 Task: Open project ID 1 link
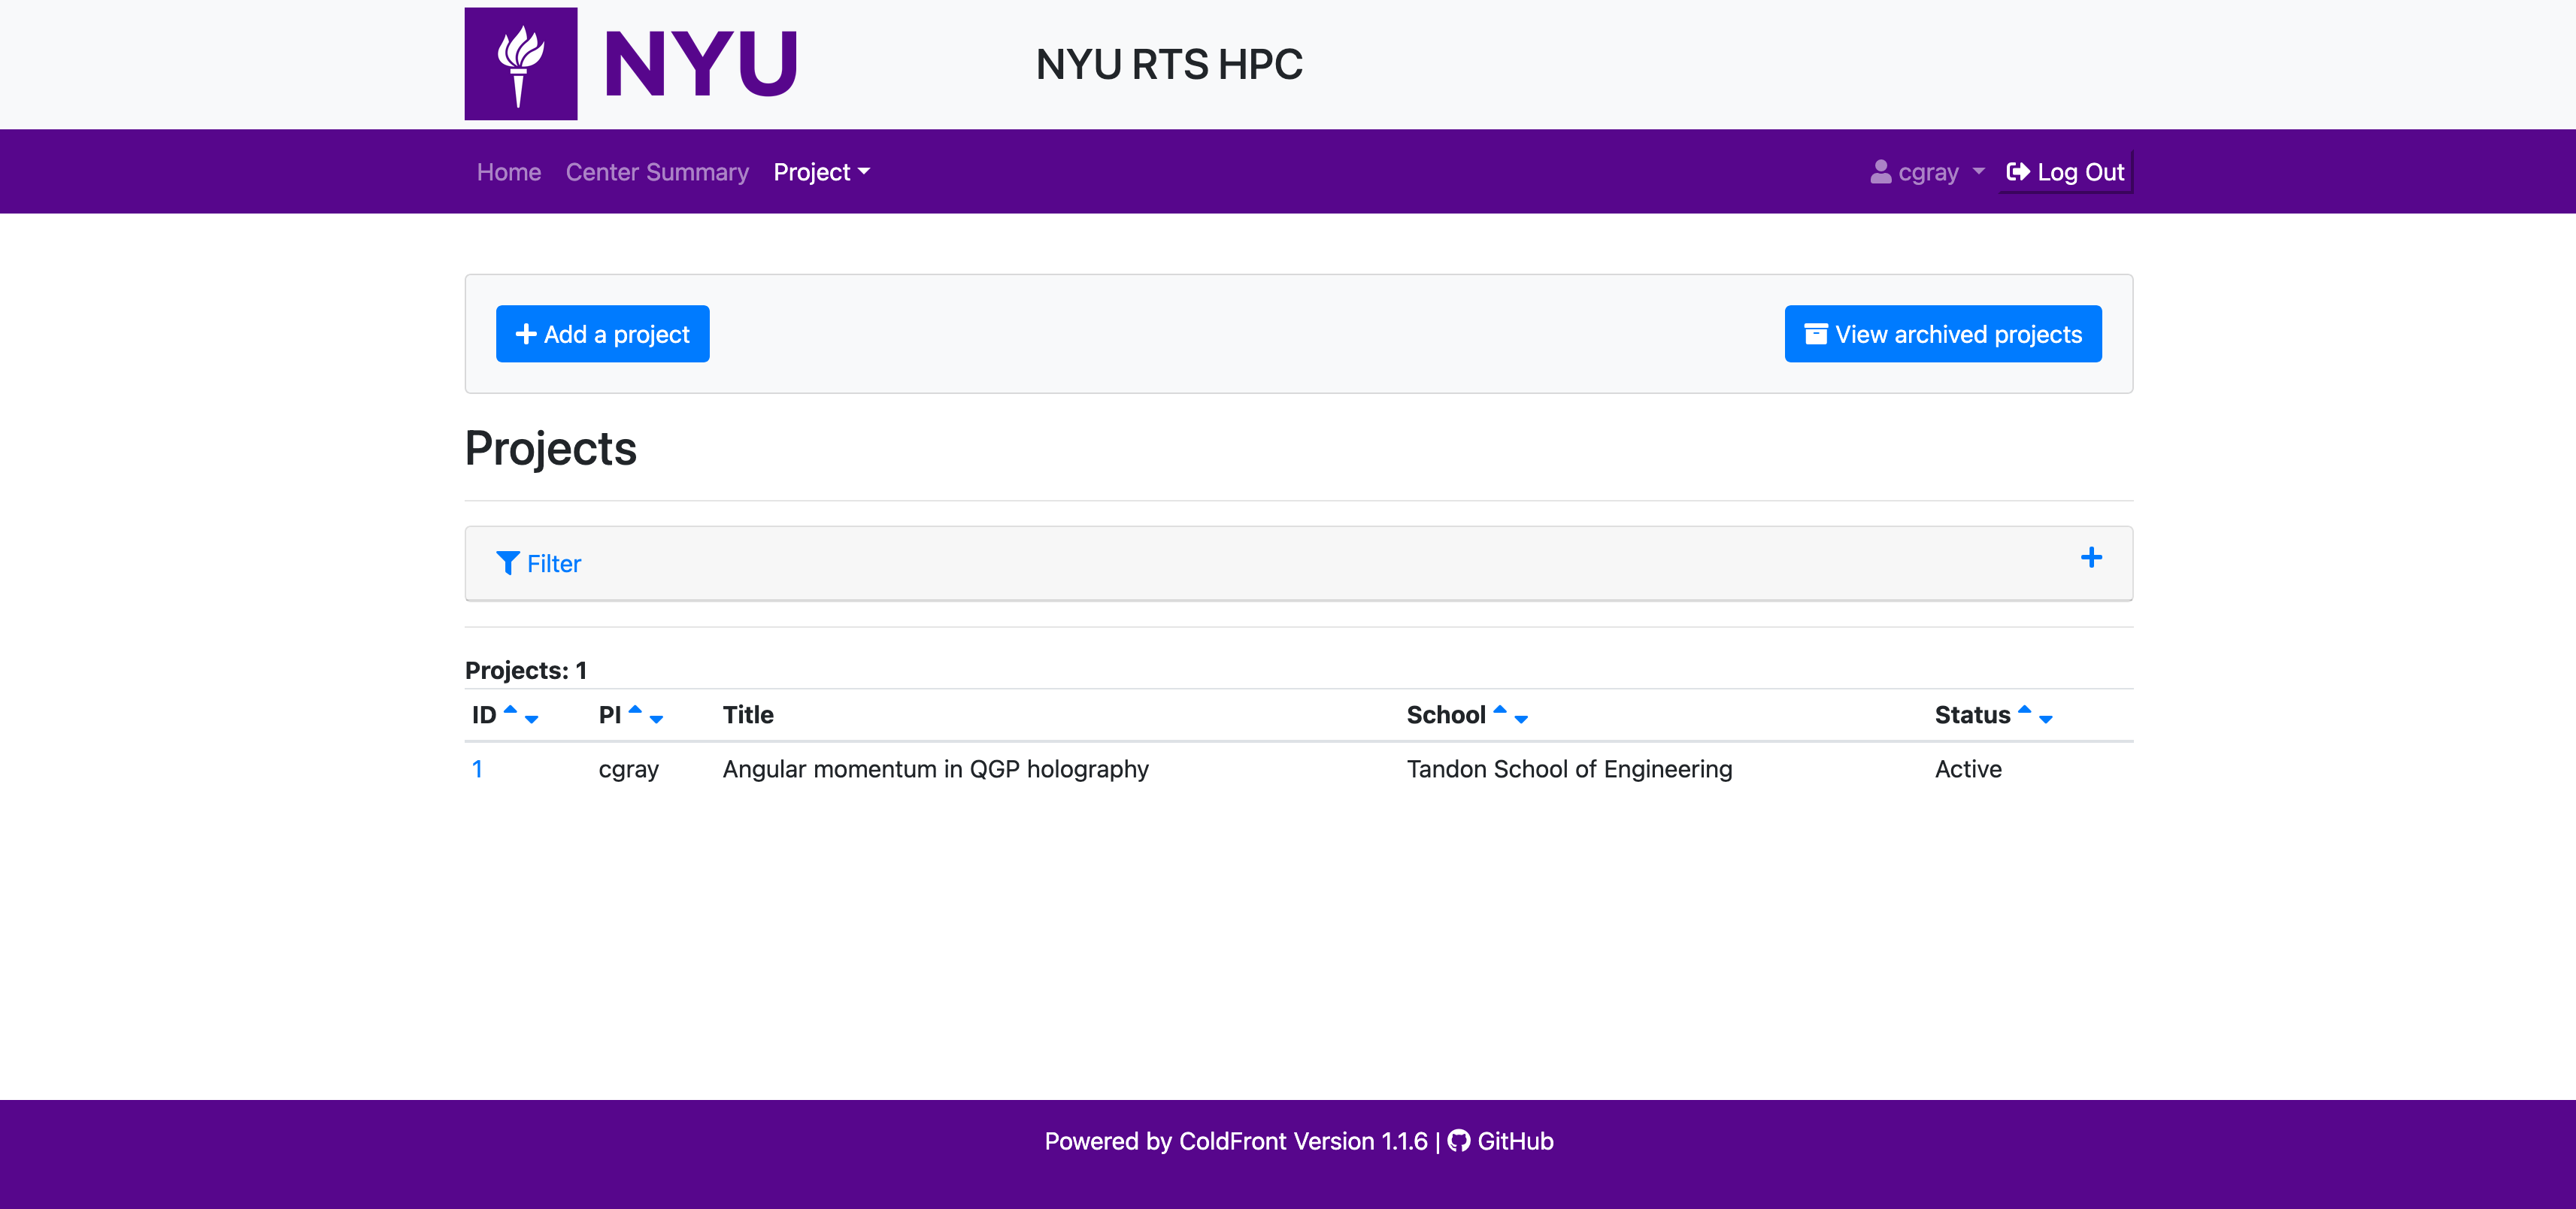tap(477, 769)
